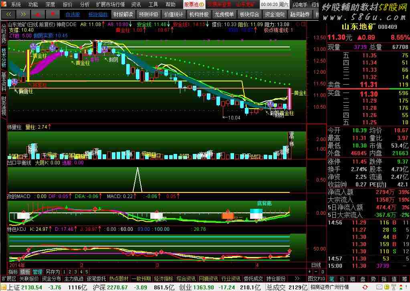
Task: Click the 另存为 button
Action: (x=53, y=272)
